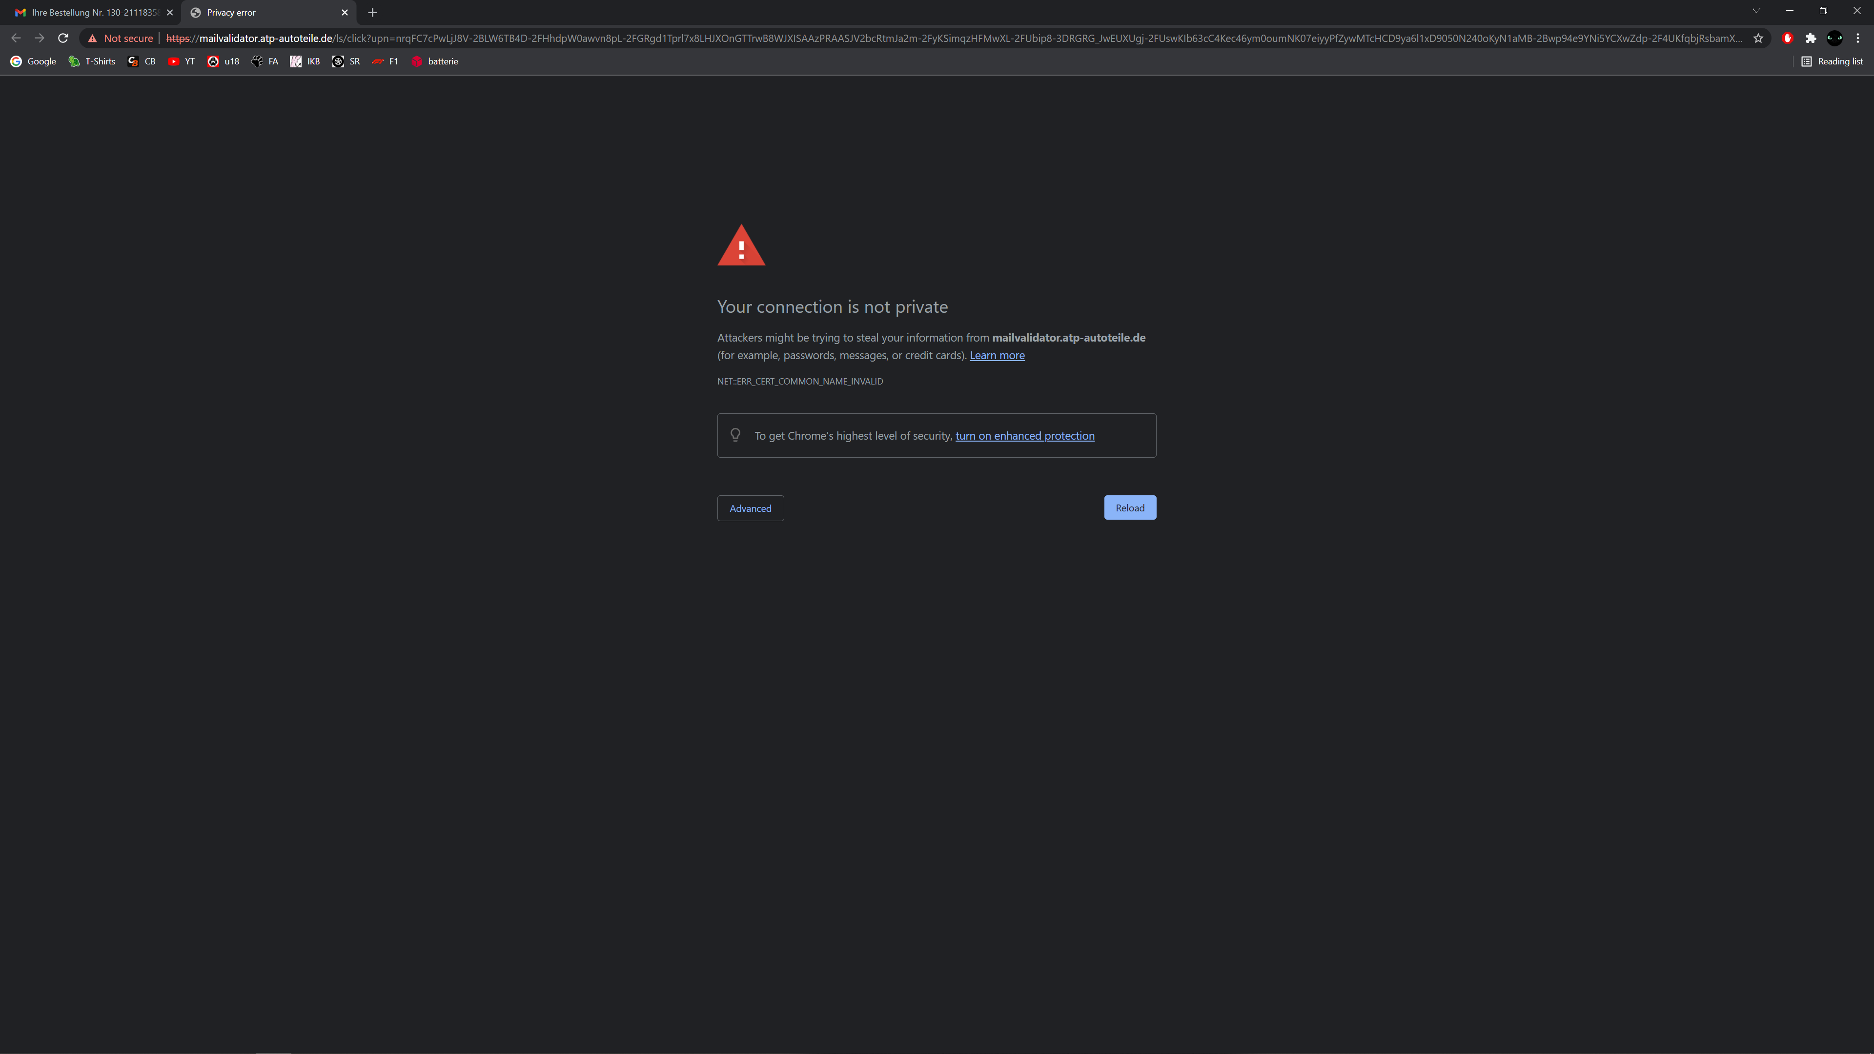Click the back navigation arrow
The height and width of the screenshot is (1054, 1874).
point(16,39)
